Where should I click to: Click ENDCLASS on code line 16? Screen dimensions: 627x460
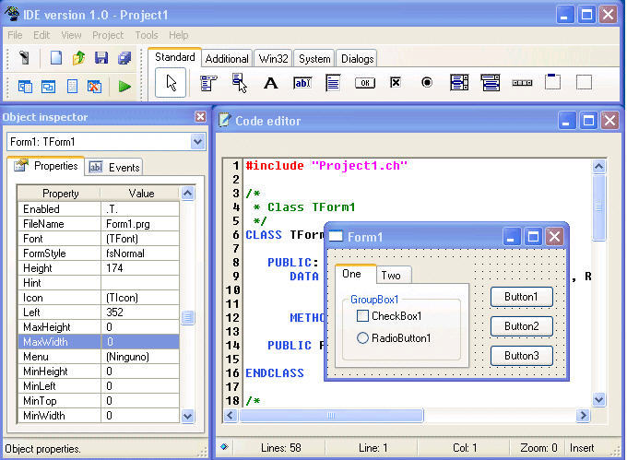275,372
